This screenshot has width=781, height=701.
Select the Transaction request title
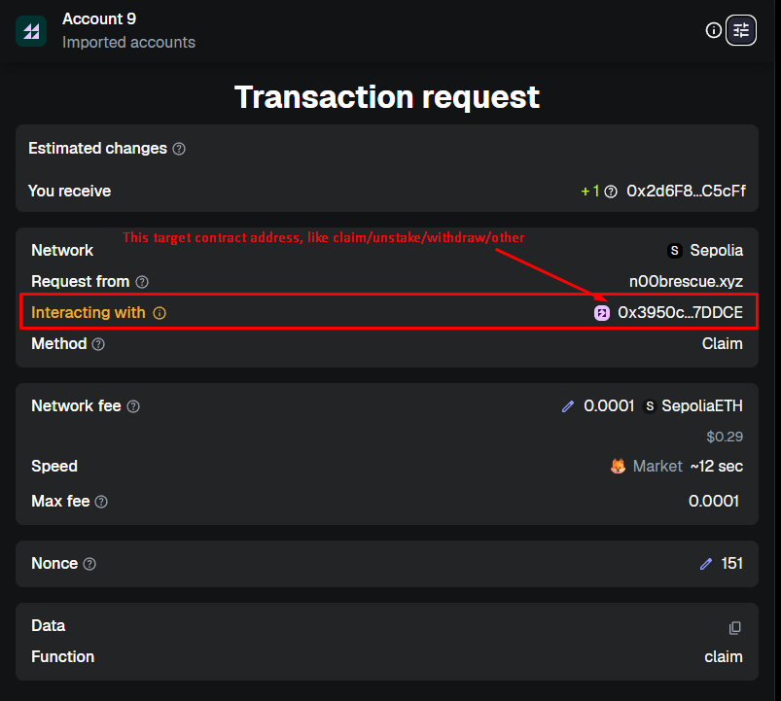[386, 98]
